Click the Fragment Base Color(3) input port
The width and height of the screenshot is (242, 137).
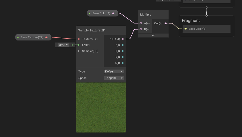pyautogui.click(x=185, y=29)
